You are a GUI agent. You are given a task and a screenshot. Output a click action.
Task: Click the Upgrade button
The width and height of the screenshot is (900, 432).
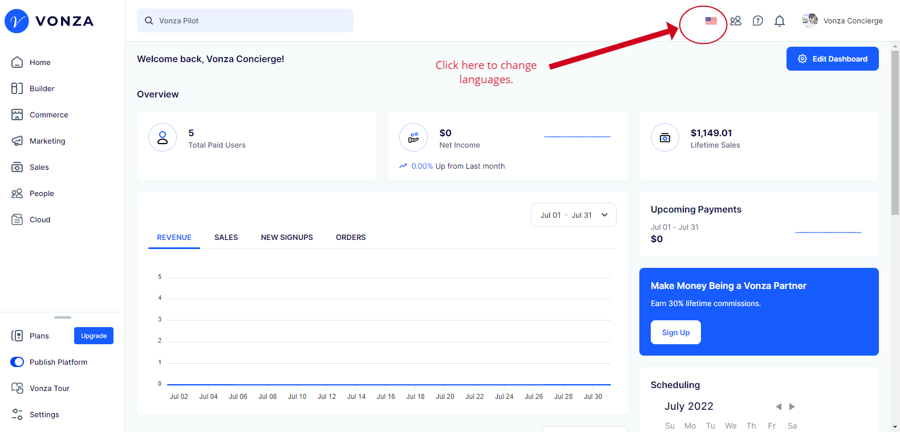94,336
